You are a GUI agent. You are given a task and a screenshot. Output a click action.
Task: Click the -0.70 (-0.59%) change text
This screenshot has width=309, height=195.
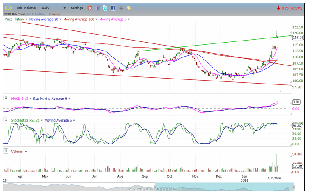click(292, 8)
